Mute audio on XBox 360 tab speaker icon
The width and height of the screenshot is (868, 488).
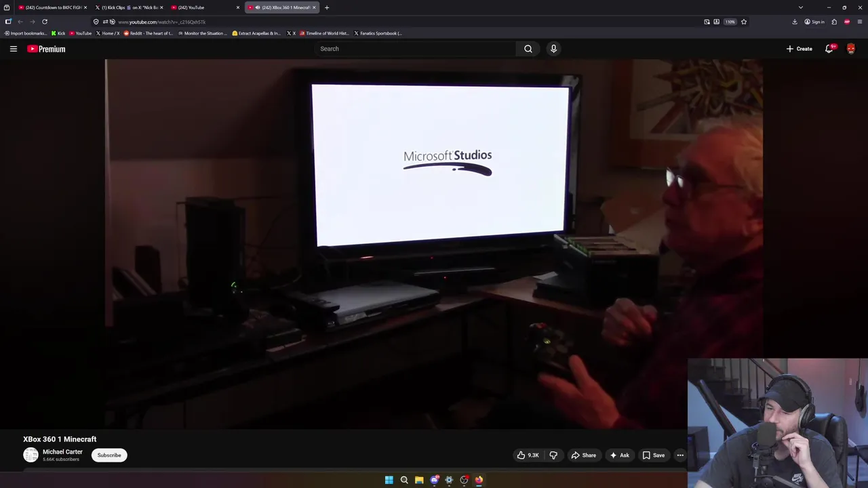[257, 7]
